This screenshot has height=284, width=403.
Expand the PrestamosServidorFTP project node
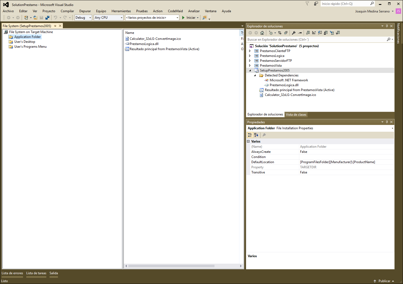coord(250,61)
